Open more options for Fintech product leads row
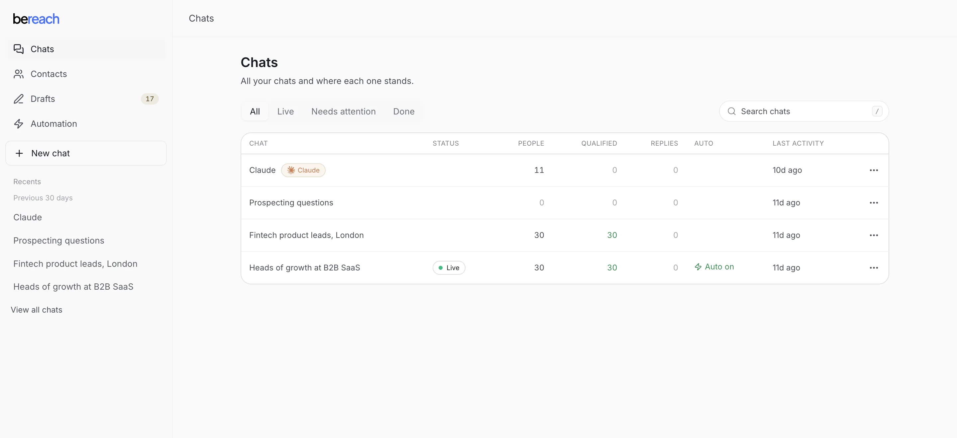Viewport: 957px width, 438px height. (x=873, y=235)
